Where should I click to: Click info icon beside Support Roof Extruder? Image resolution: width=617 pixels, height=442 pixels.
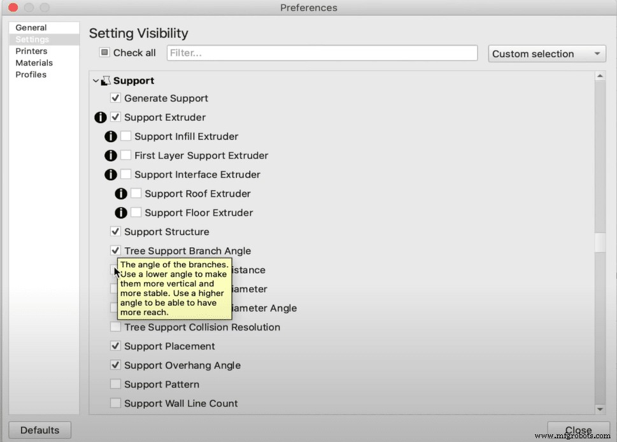120,194
